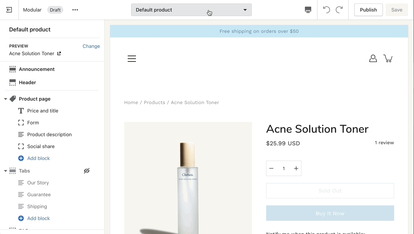The height and width of the screenshot is (234, 414).
Task: Open the three-dot more actions menu
Action: 75,10
